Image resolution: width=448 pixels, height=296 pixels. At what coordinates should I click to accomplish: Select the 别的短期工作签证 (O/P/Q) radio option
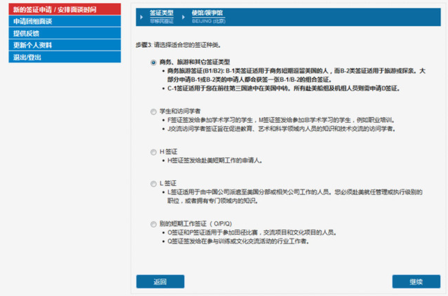point(154,224)
